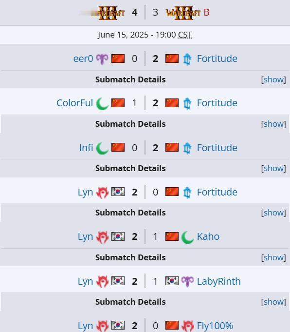Click the Night Elf icon next to ColorFul
This screenshot has height=332, width=290.
coord(102,103)
